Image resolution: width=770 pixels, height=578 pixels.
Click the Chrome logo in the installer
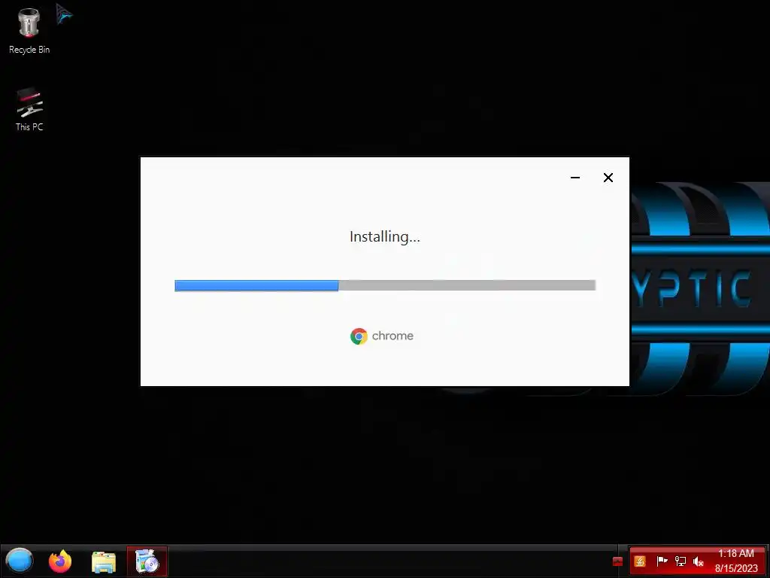(x=359, y=336)
